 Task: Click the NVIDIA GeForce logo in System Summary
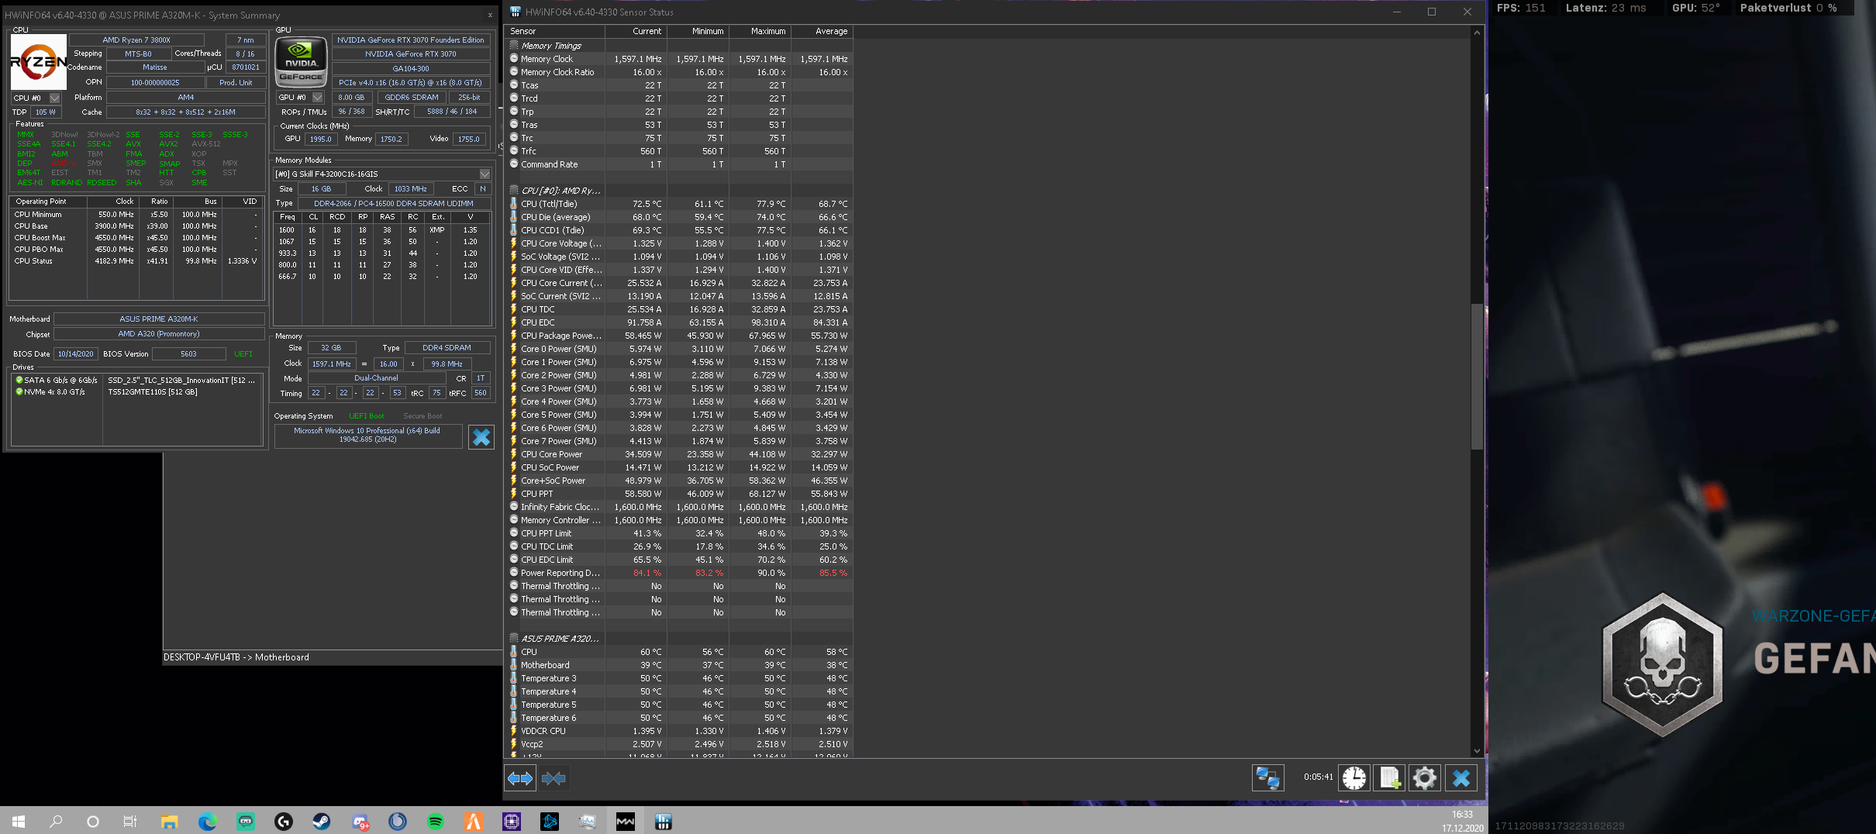click(x=301, y=62)
